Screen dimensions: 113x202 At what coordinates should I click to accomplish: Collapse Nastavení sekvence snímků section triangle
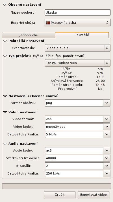click(5, 96)
